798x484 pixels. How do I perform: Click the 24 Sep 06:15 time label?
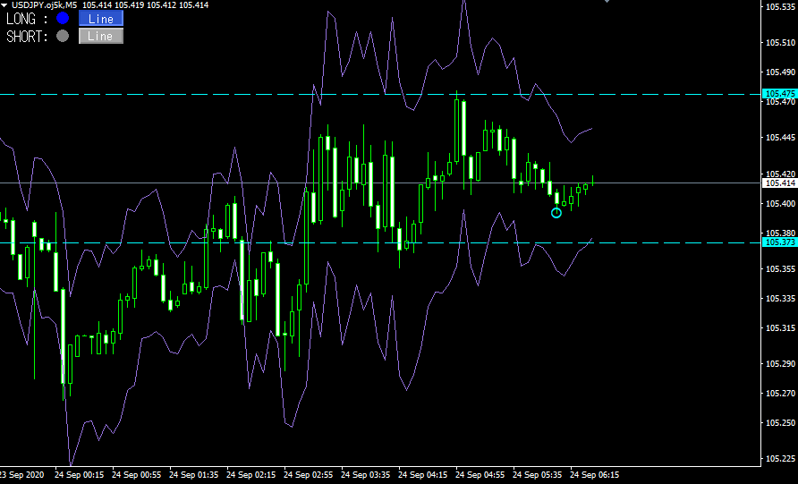[x=594, y=475]
